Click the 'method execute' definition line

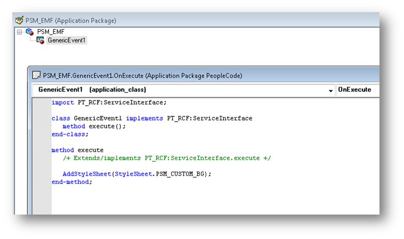(x=77, y=150)
